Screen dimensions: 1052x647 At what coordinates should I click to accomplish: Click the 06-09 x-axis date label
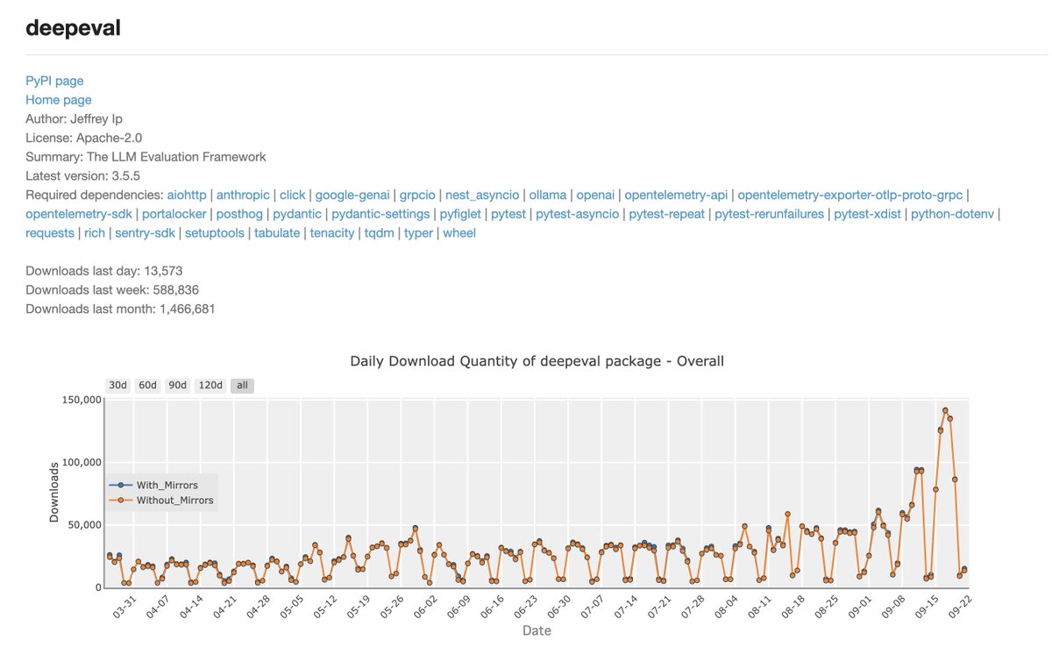[458, 607]
